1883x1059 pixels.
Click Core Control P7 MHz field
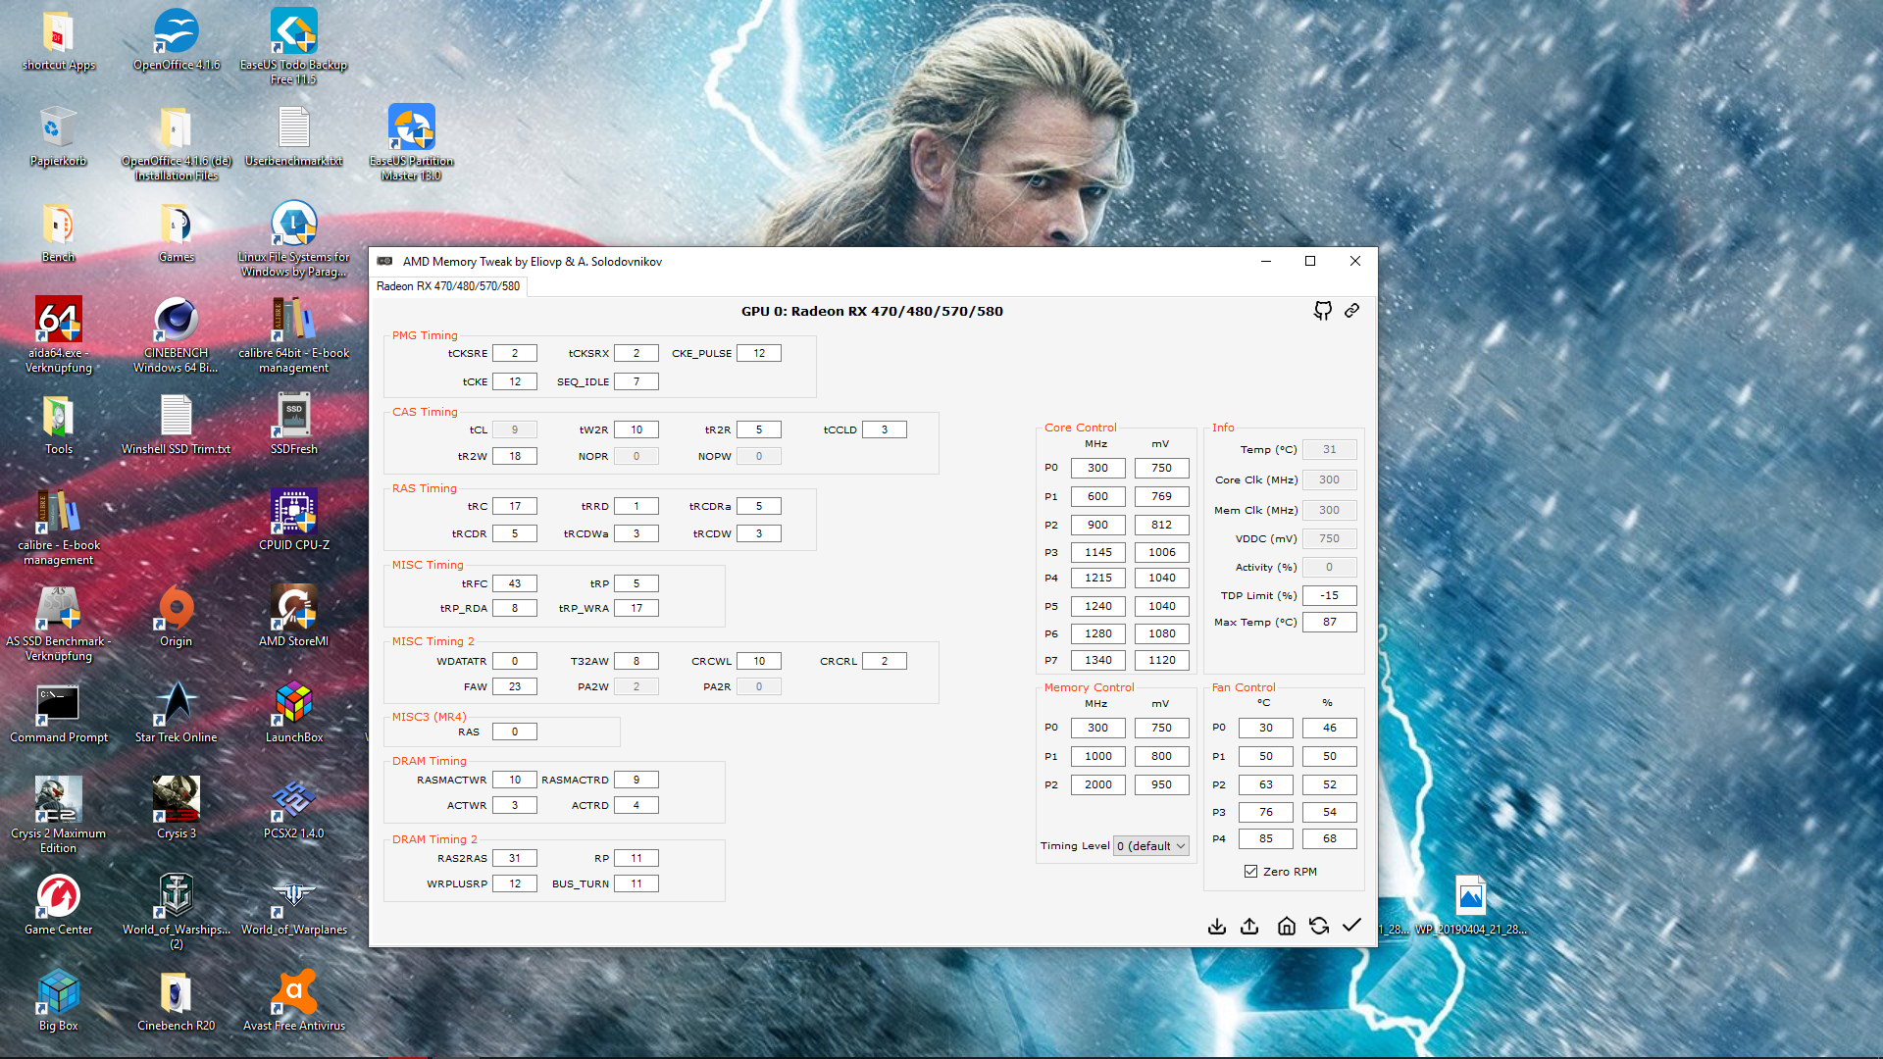pos(1097,661)
